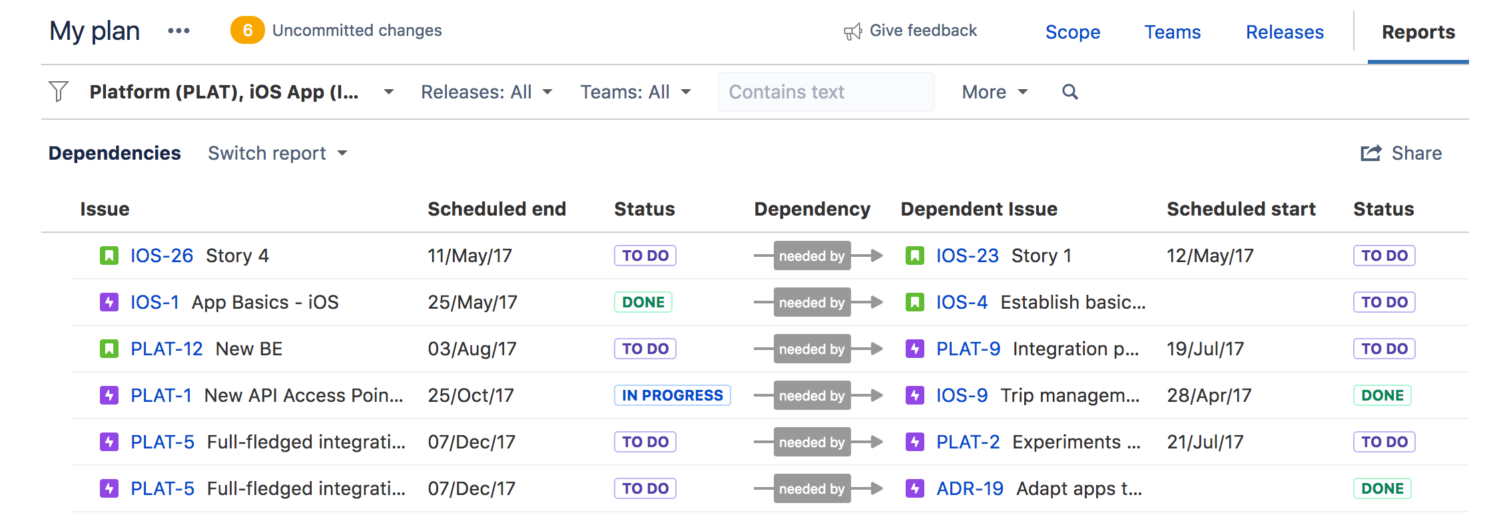
Task: Click the My plan title
Action: [95, 31]
